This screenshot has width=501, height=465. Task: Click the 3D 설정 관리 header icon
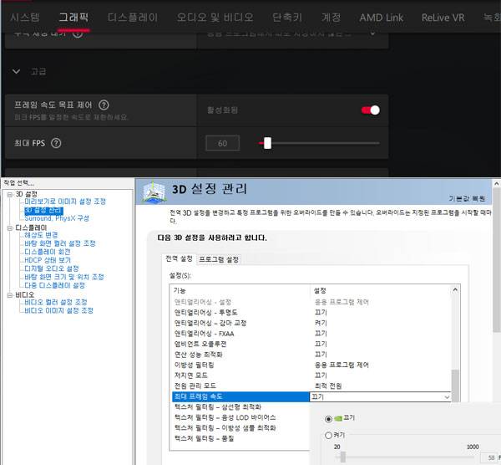(x=154, y=192)
